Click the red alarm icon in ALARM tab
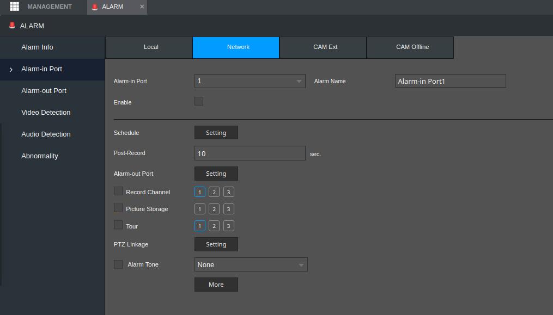Image resolution: width=553 pixels, height=315 pixels. (x=94, y=7)
